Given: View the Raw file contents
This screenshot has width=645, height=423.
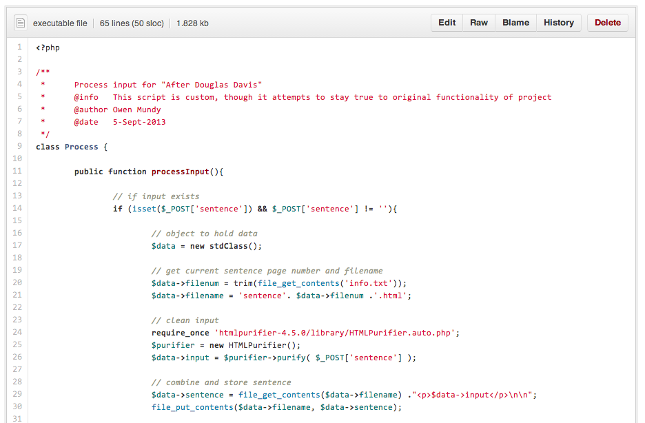Looking at the screenshot, I should coord(479,23).
